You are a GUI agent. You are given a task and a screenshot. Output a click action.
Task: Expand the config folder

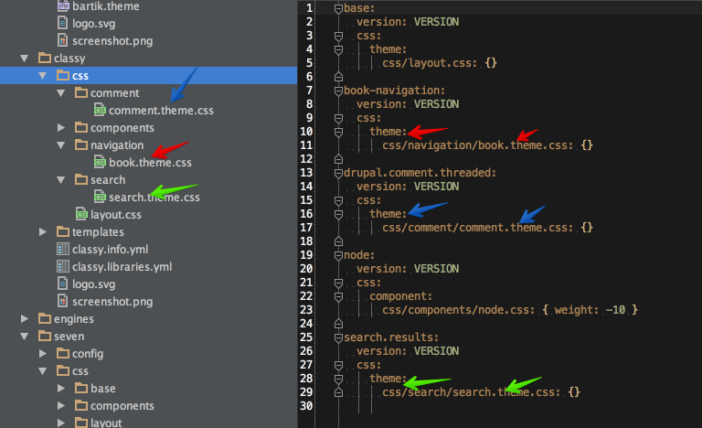point(43,353)
